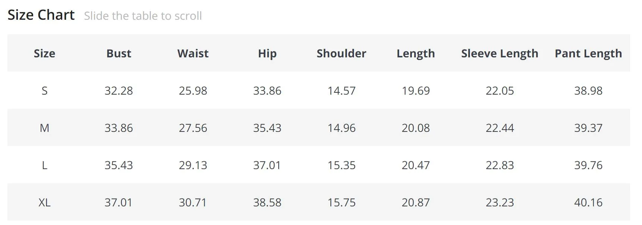
Task: Click pant length value 40.16
Action: click(588, 202)
